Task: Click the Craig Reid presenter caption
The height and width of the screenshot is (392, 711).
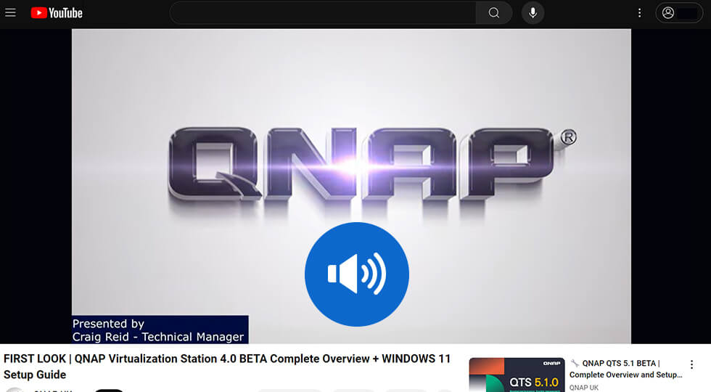Action: tap(159, 330)
